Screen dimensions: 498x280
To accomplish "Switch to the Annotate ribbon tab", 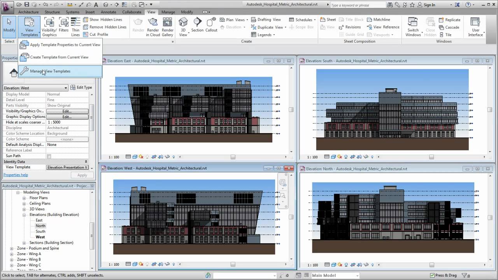I will [109, 12].
